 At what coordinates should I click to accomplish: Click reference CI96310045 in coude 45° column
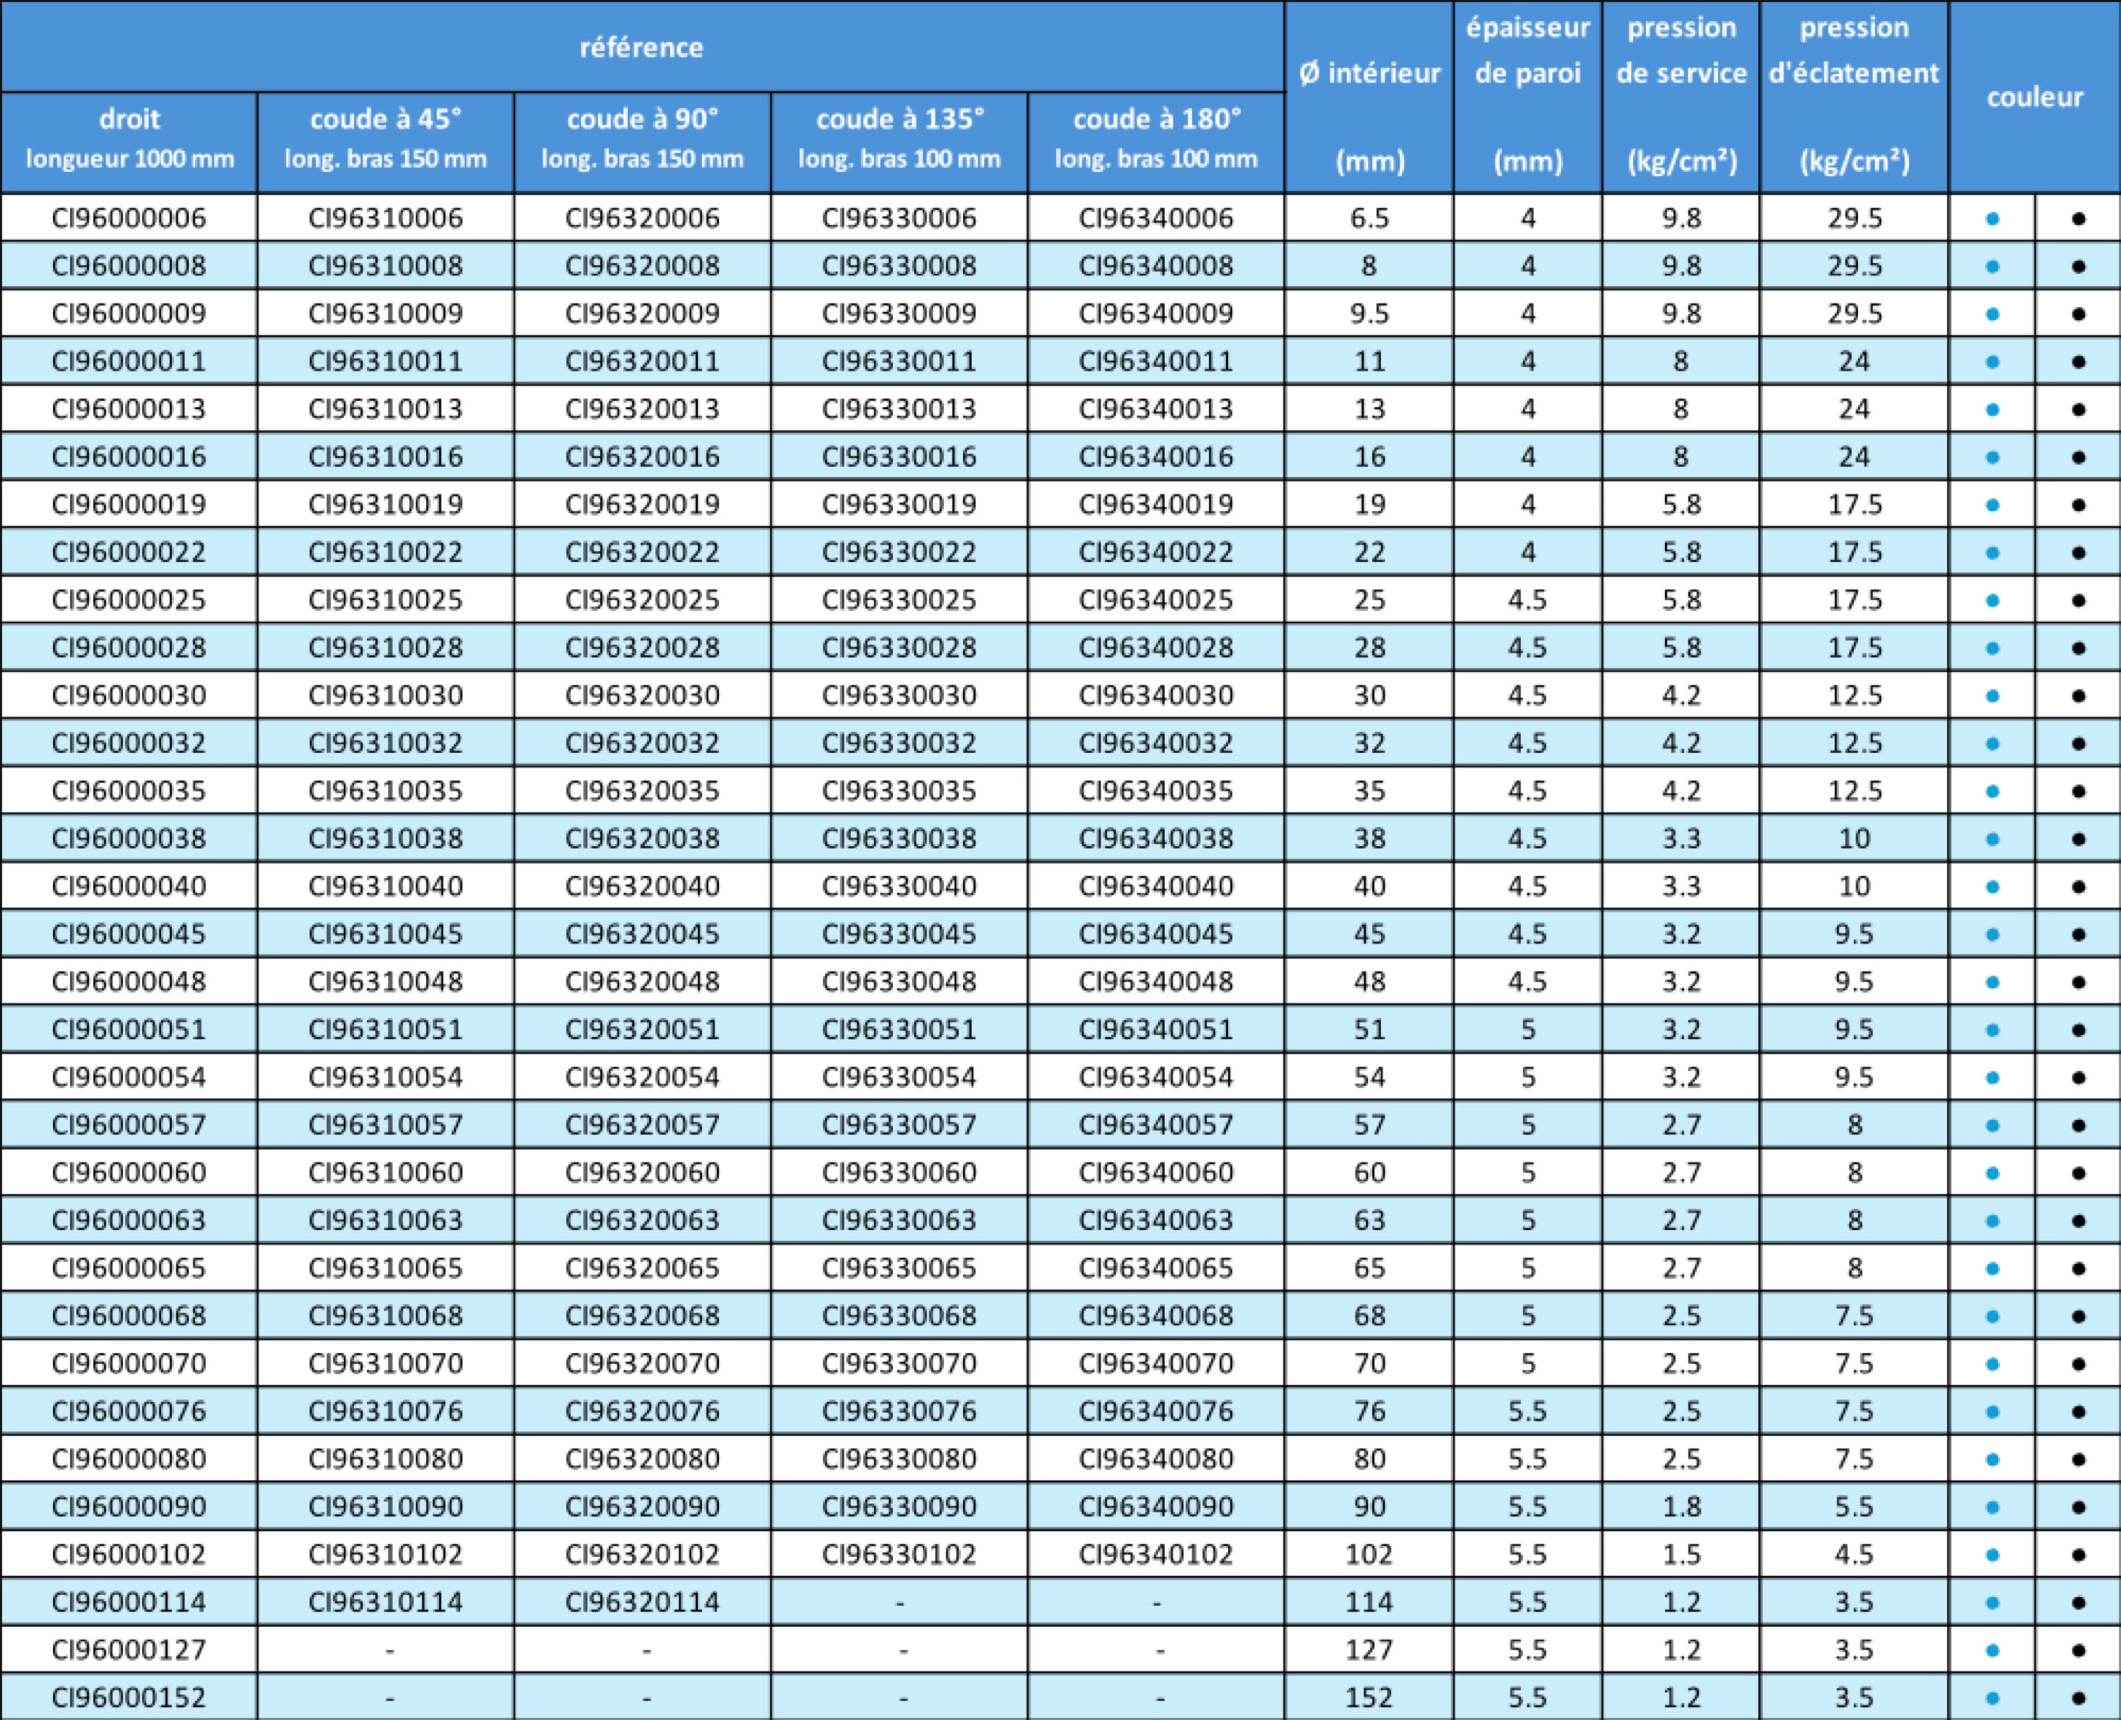385,934
